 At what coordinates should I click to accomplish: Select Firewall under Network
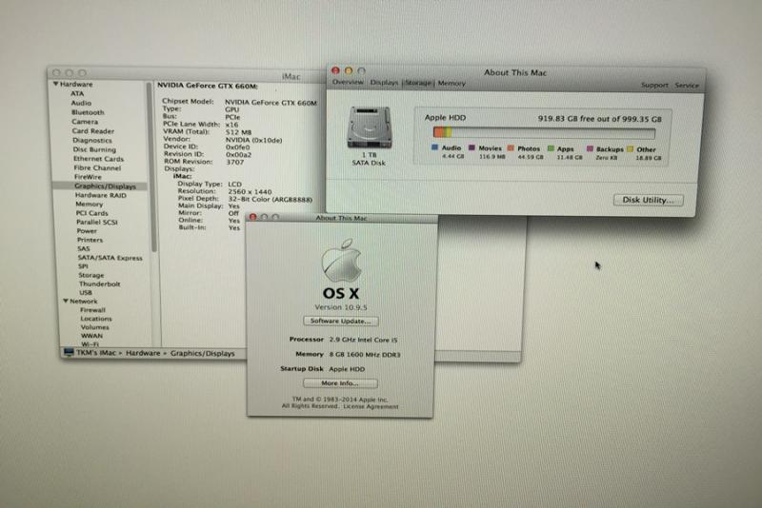pyautogui.click(x=92, y=309)
